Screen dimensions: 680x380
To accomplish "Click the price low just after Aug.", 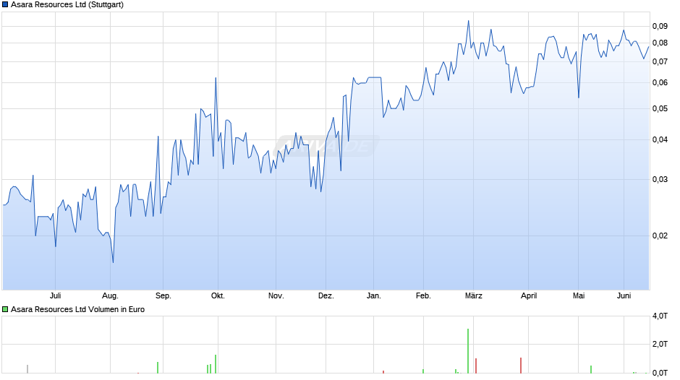I will coord(113,262).
